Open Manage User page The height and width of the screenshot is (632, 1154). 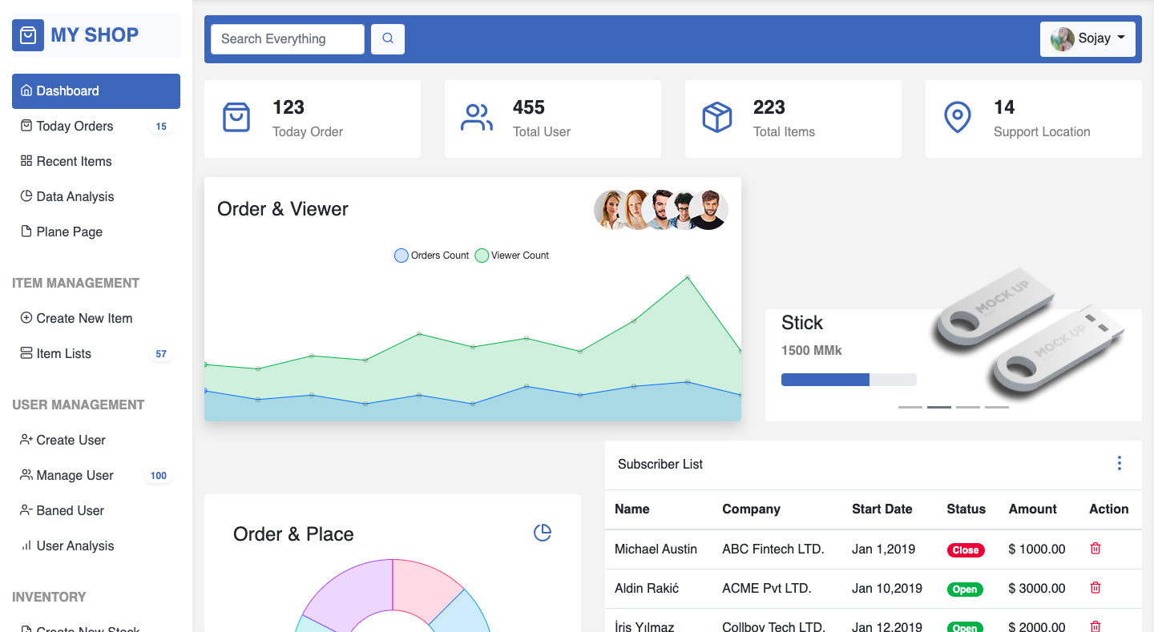pyautogui.click(x=75, y=475)
